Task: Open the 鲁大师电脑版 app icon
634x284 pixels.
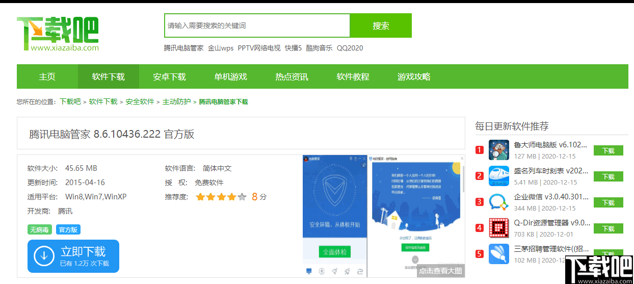Action: [x=499, y=150]
